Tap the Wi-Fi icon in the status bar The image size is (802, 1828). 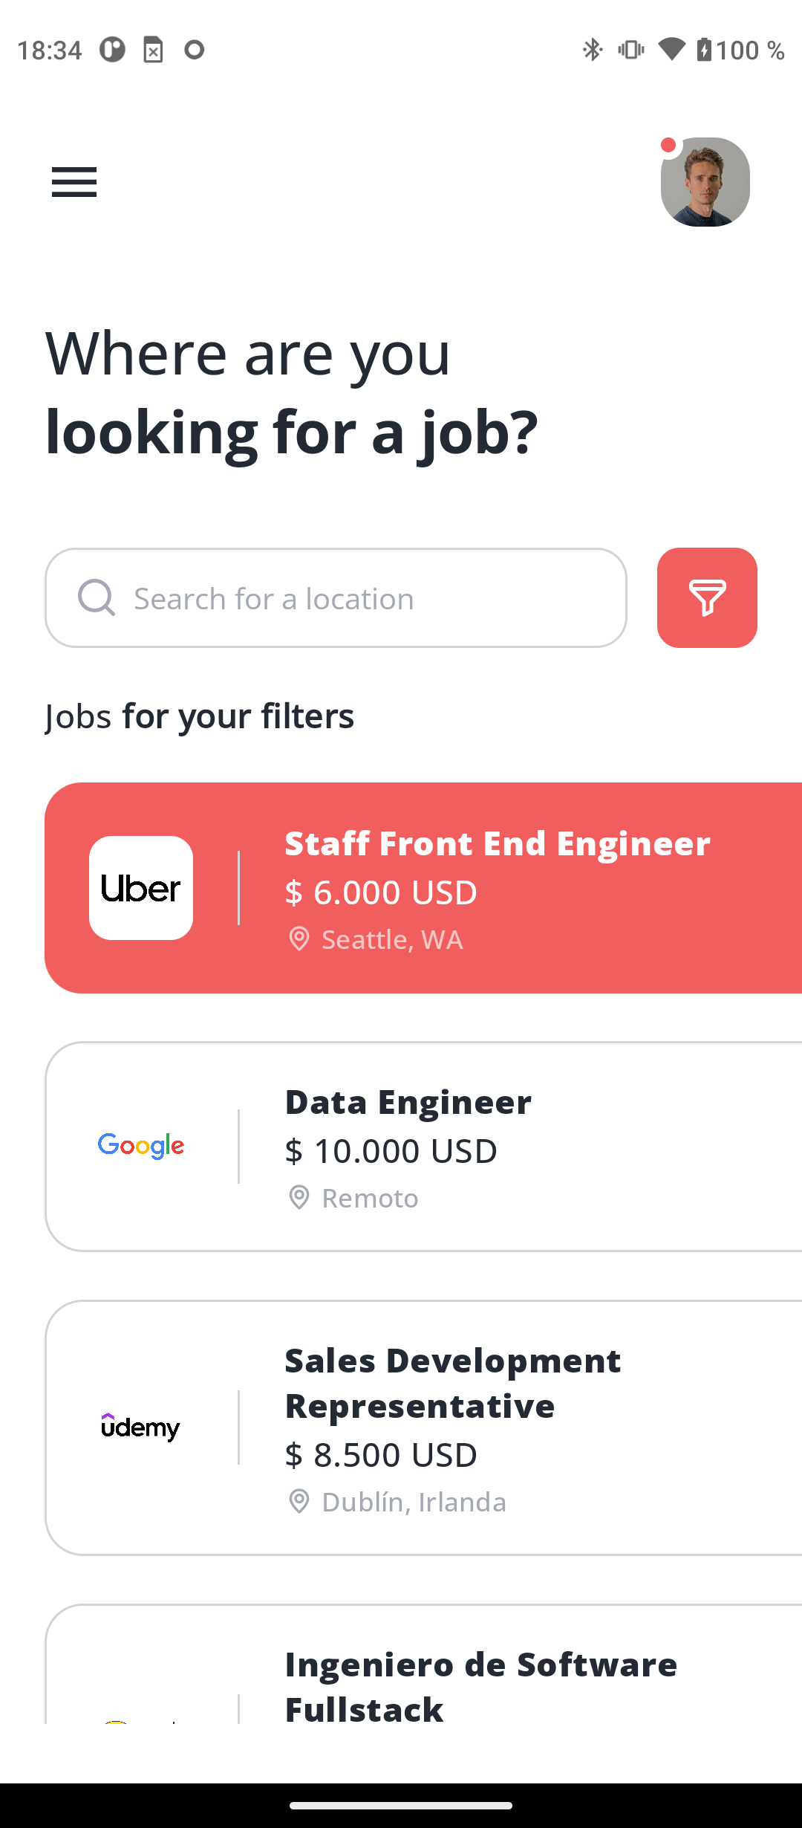(671, 49)
